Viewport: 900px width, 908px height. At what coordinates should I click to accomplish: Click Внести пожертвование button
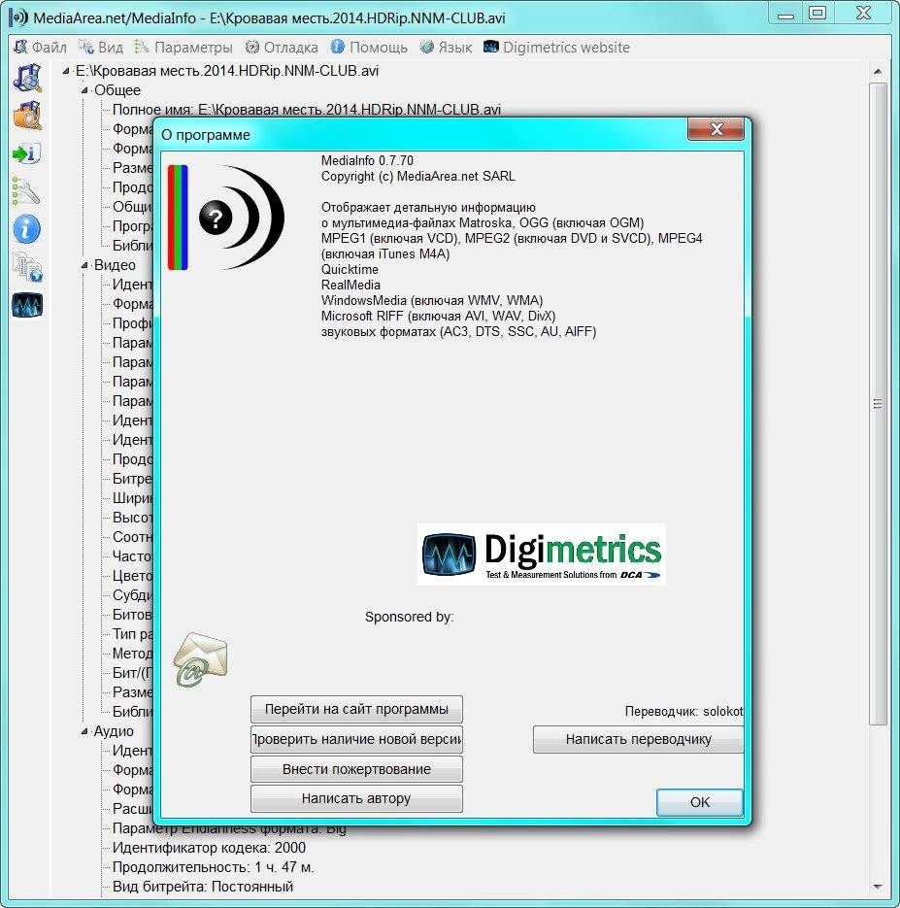(356, 769)
